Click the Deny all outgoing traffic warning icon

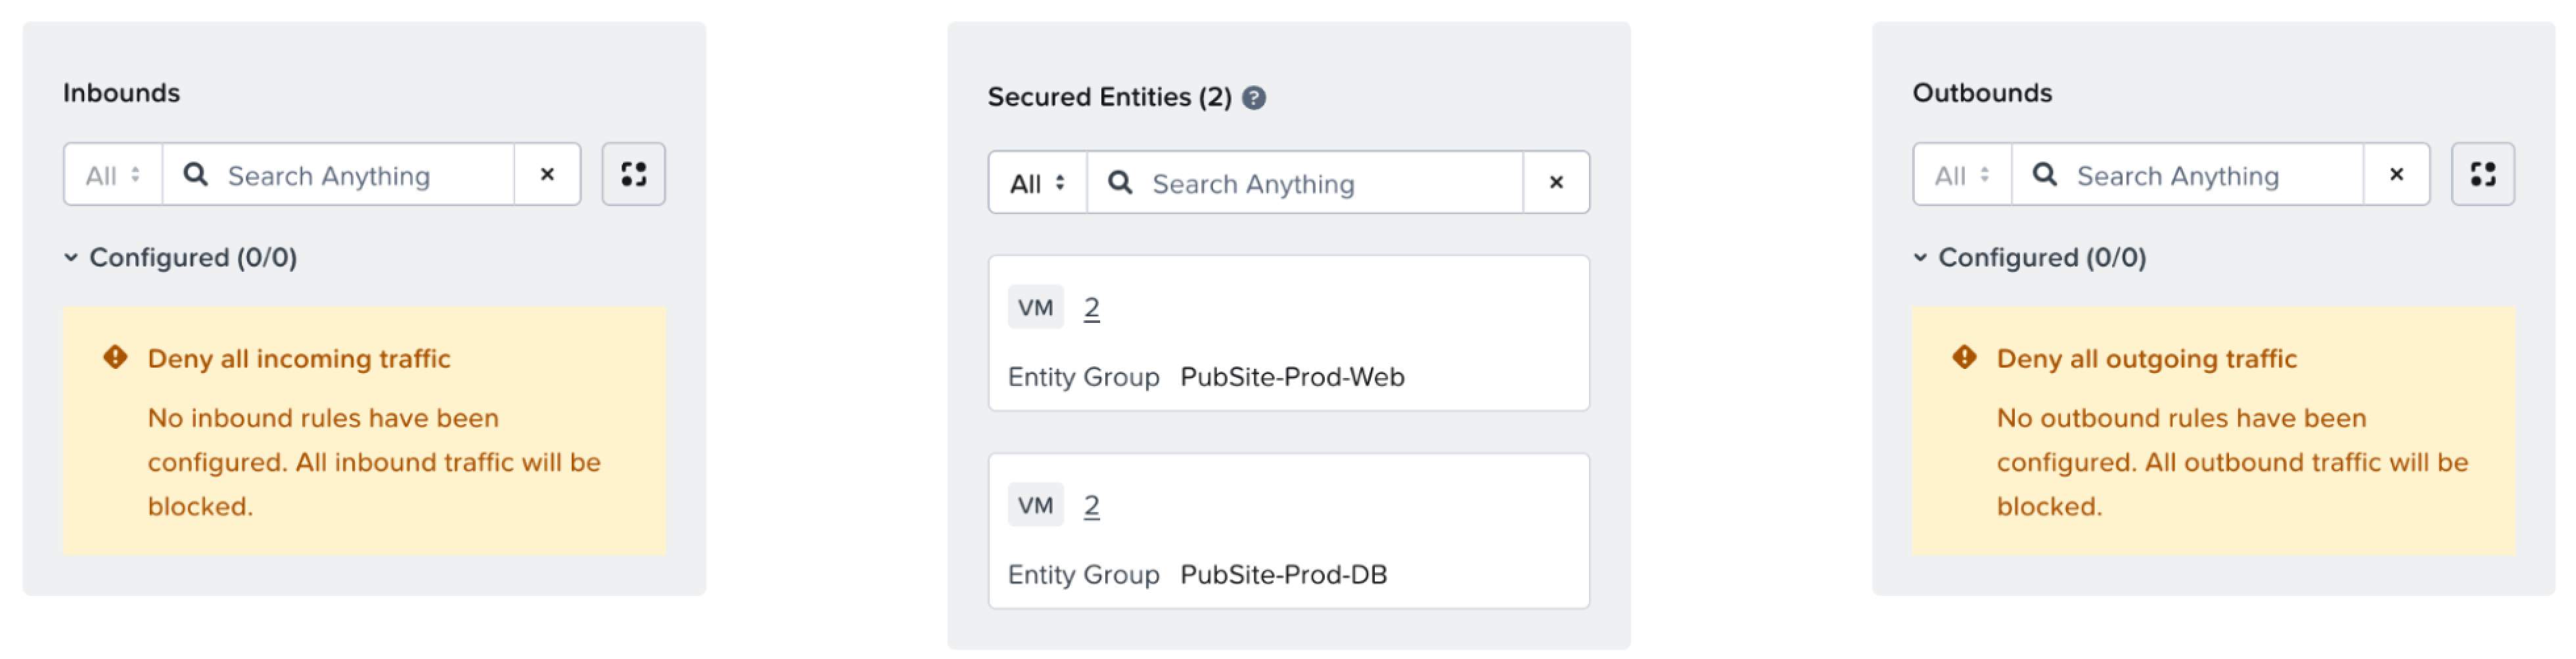[x=1965, y=358]
